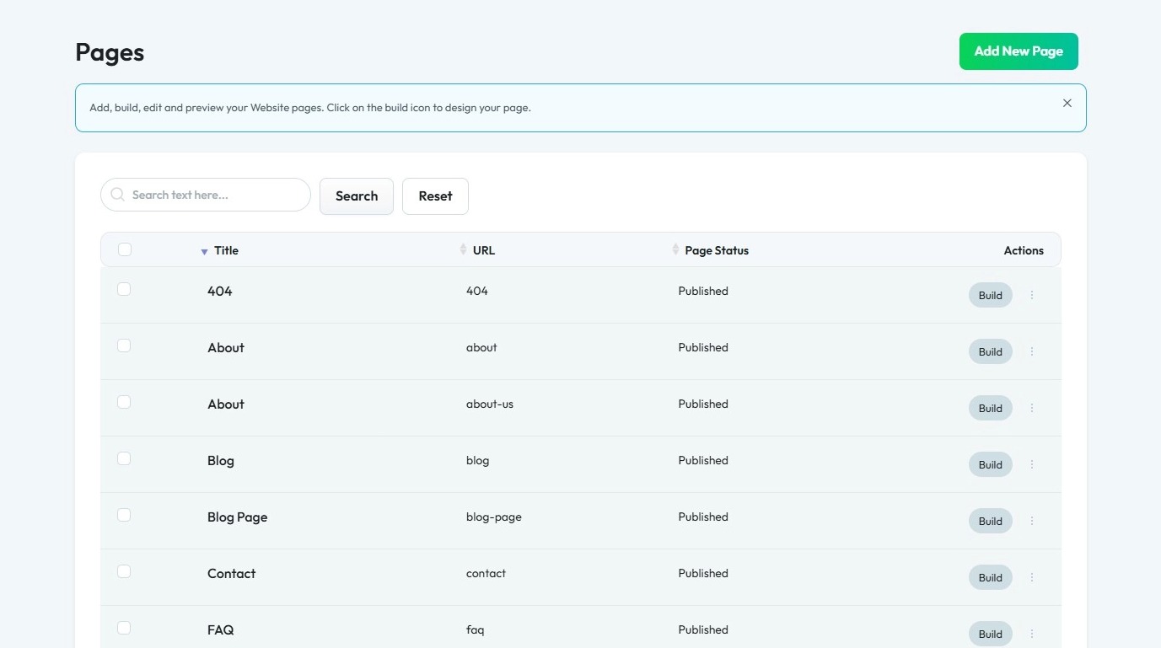1161x648 pixels.
Task: Dismiss the info banner with X icon
Action: coord(1067,104)
